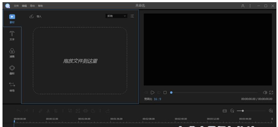This screenshot has width=278, height=127.
Task: Enter fullscreen preview mode
Action: [271, 93]
